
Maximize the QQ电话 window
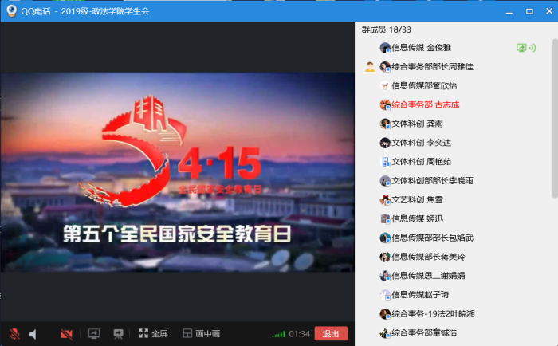click(x=529, y=11)
